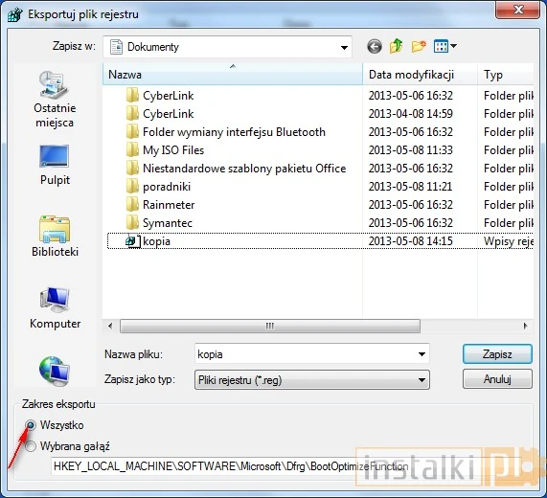Select the Wybrana gałąź export option
The height and width of the screenshot is (498, 547).
click(x=31, y=446)
